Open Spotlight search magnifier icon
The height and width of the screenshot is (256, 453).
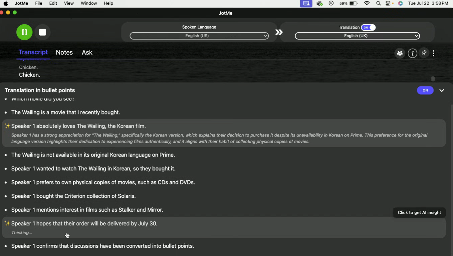[379, 3]
